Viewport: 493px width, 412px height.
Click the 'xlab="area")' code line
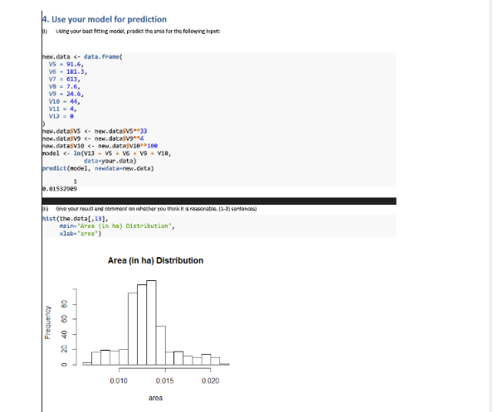tap(81, 234)
